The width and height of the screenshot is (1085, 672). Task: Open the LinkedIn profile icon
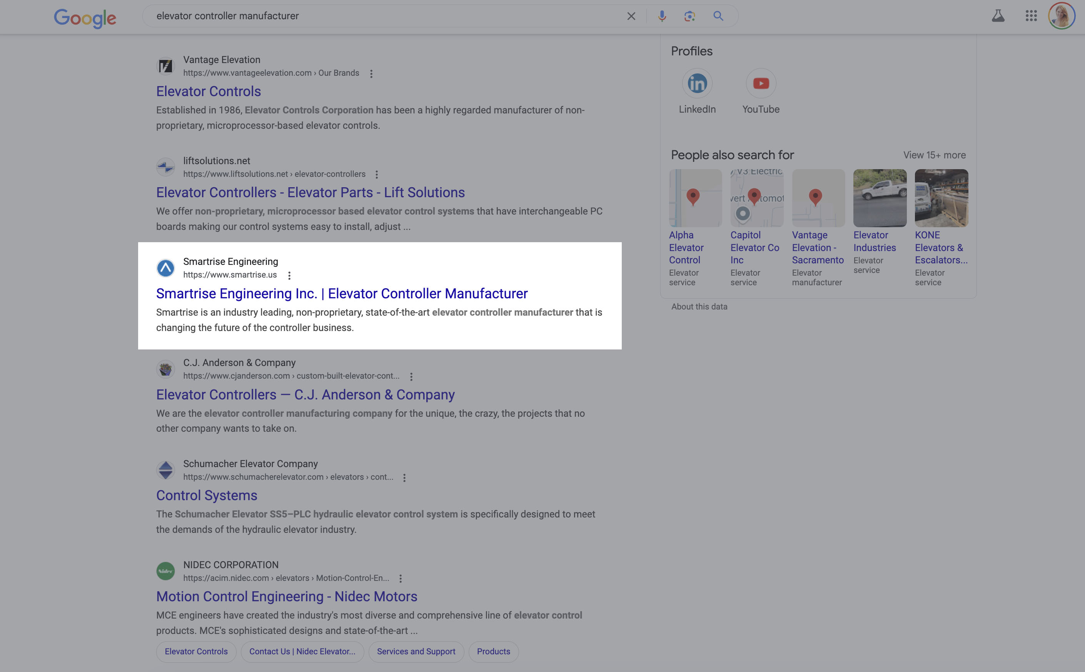coord(697,83)
